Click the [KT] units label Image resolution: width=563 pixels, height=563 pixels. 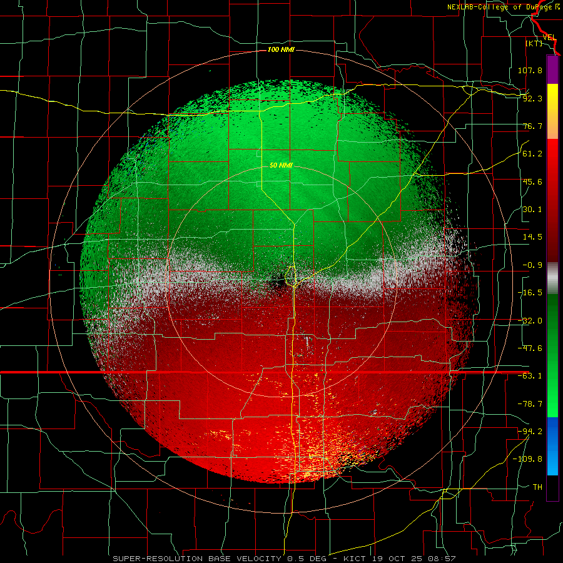(x=534, y=43)
